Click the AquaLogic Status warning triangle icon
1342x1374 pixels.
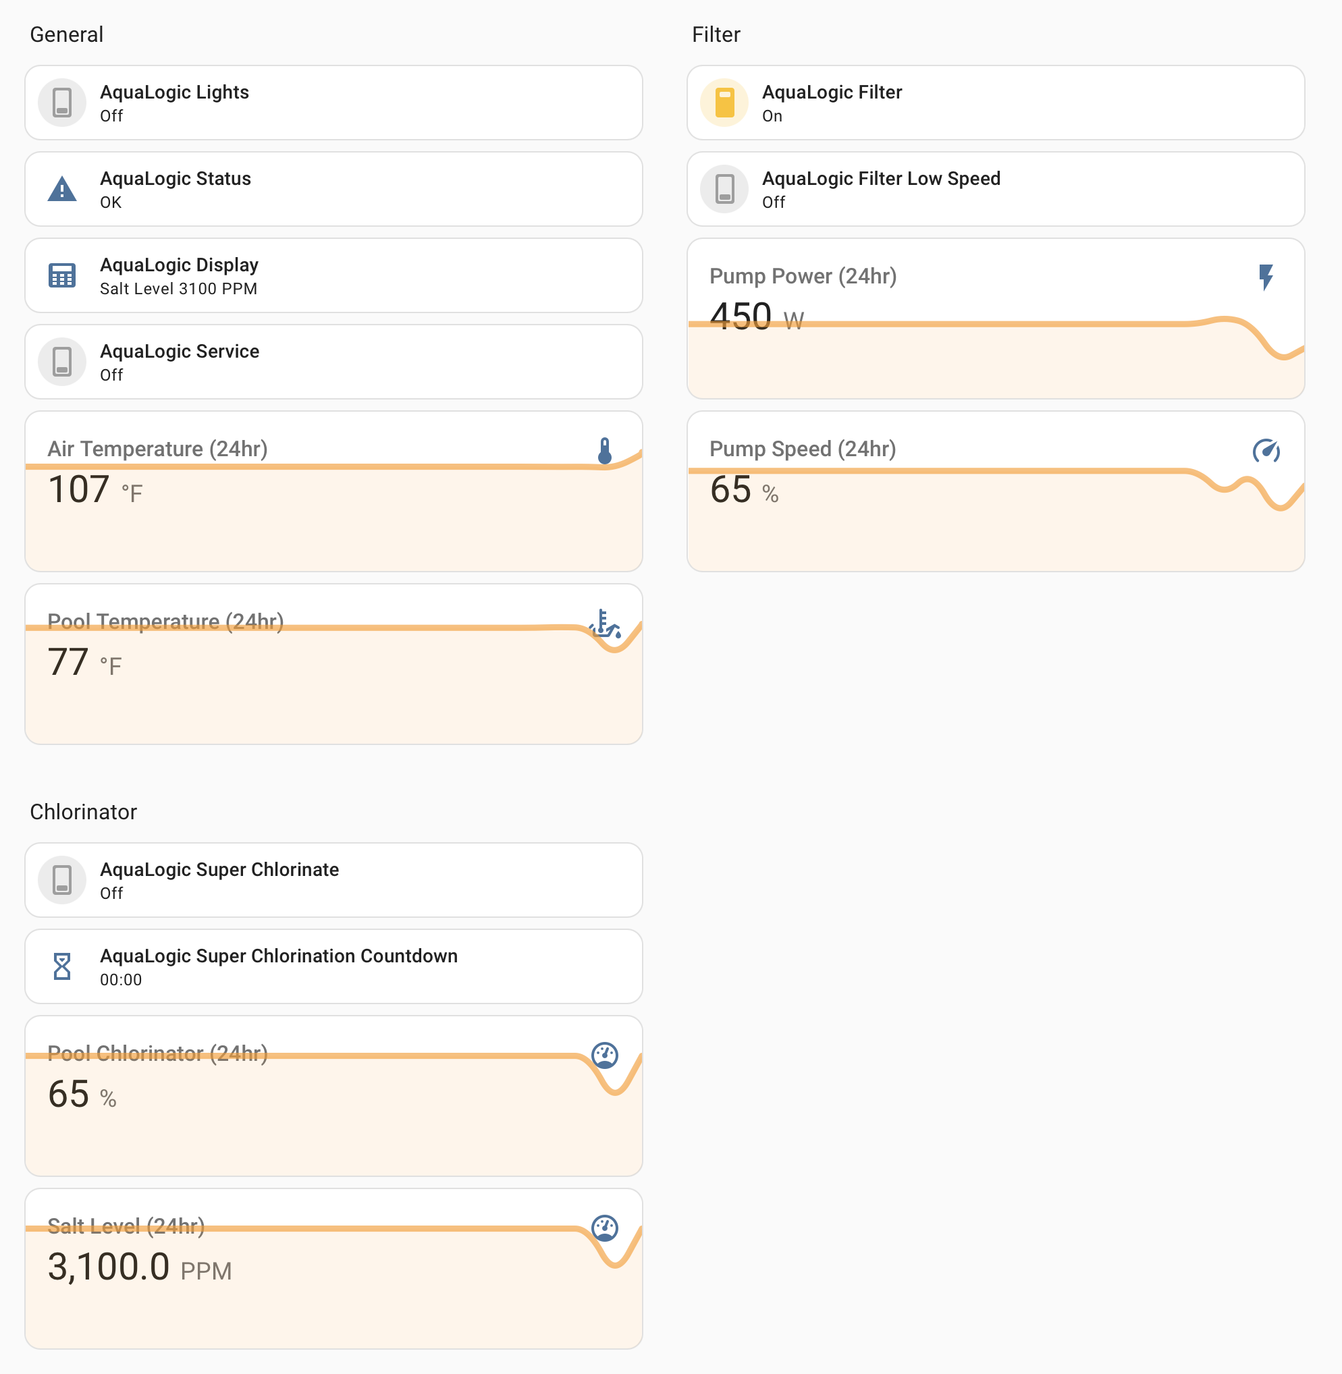coord(62,189)
